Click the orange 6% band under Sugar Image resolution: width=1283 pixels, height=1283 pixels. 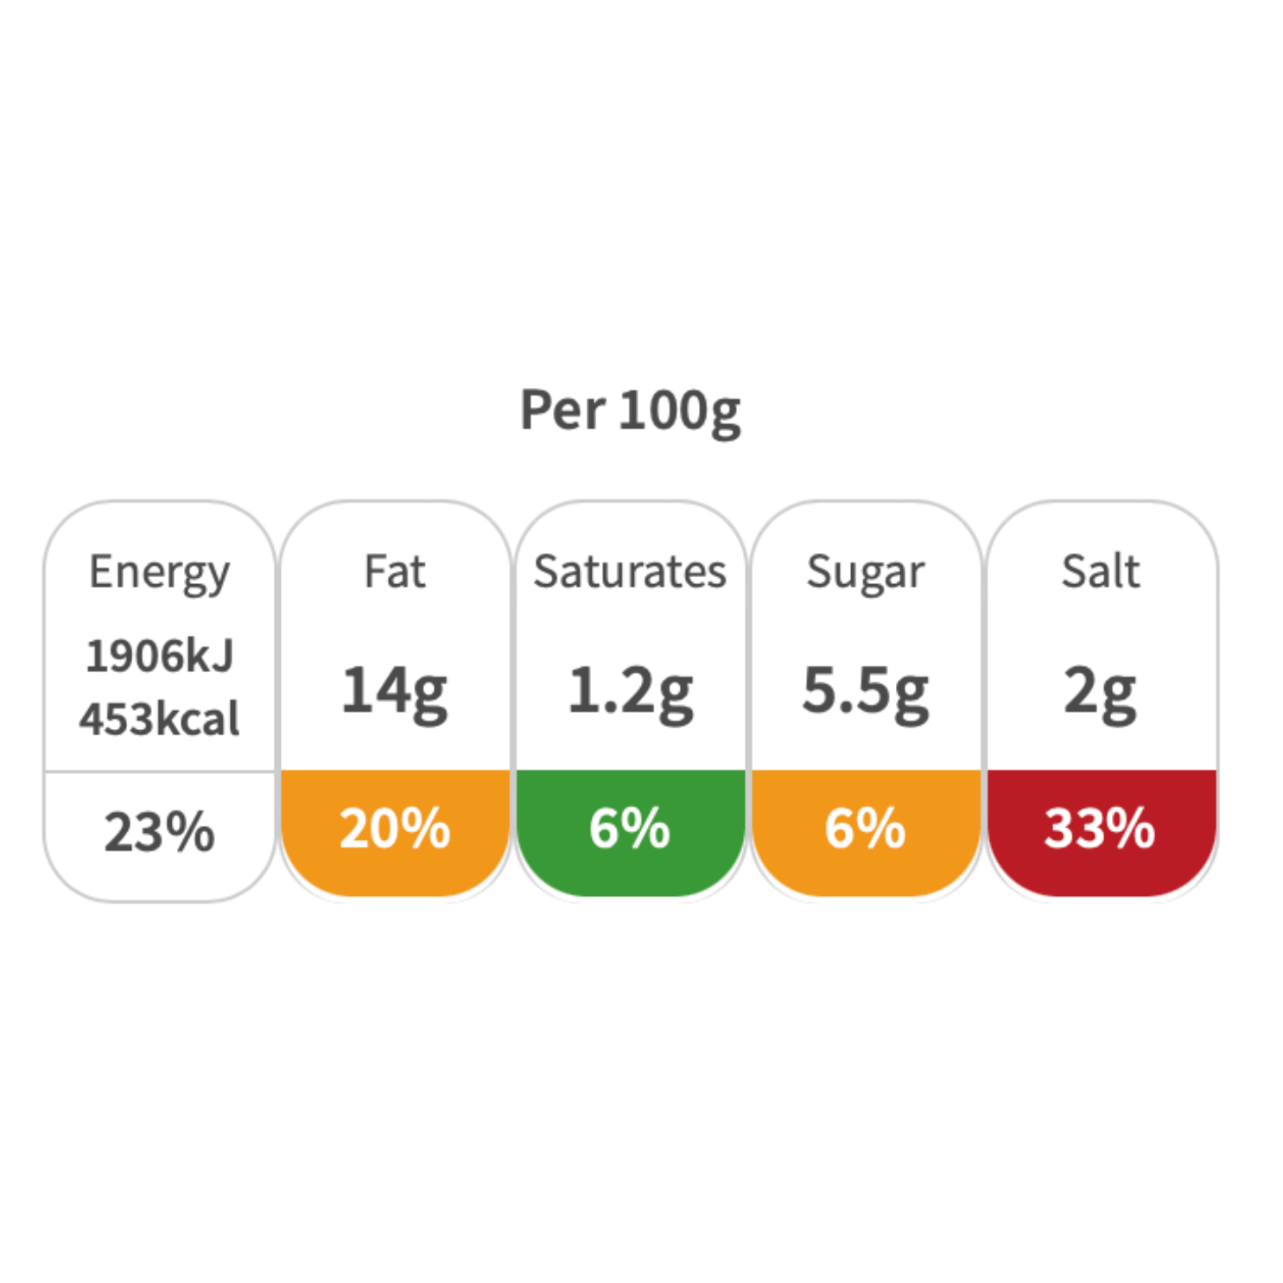point(866,829)
